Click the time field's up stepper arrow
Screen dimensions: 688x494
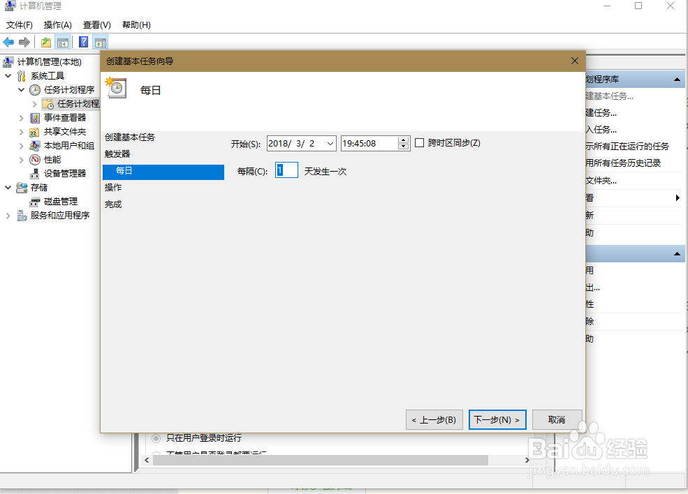(403, 140)
